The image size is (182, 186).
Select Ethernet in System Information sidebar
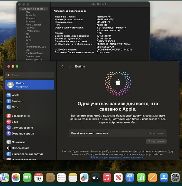(x=30, y=21)
